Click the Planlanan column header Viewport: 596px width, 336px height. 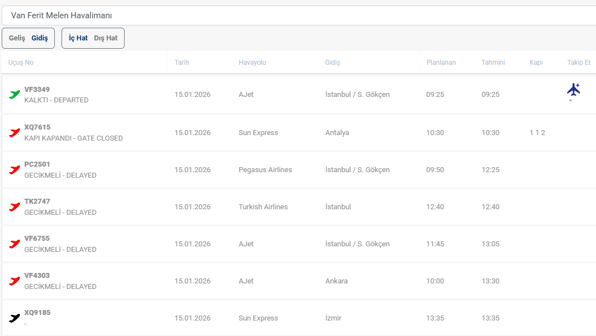pos(441,63)
